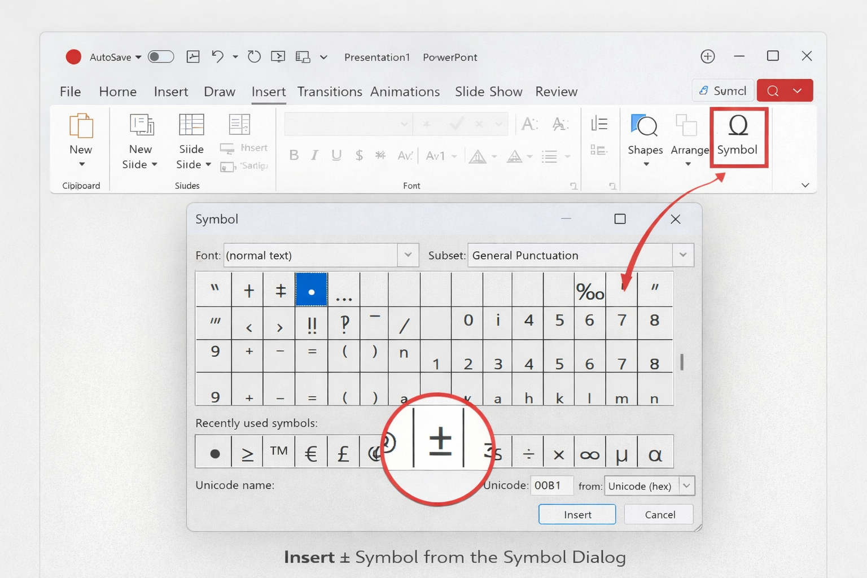Toggle Underline formatting
The width and height of the screenshot is (867, 578).
pyautogui.click(x=336, y=156)
